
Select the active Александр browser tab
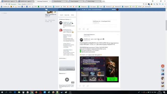(x=43, y=1)
